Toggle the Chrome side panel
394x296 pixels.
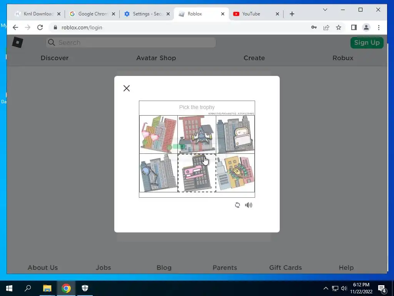[354, 27]
